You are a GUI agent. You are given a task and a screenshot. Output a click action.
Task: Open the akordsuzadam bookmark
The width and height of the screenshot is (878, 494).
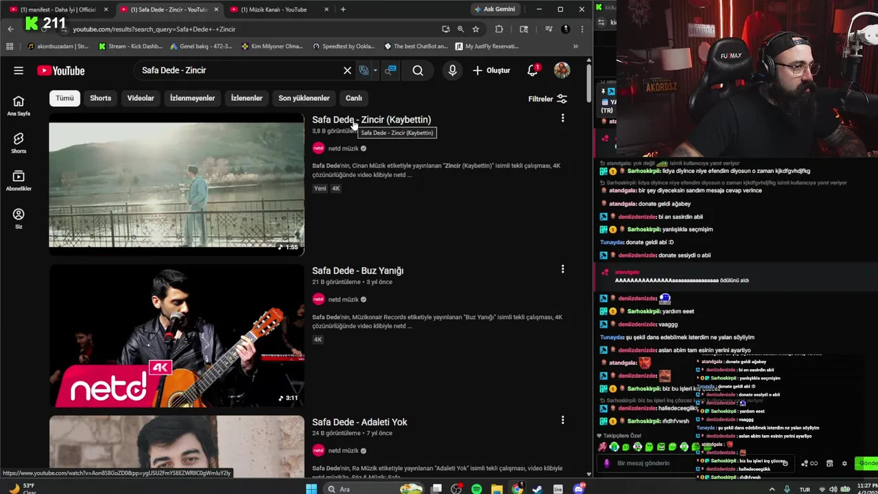click(x=58, y=47)
